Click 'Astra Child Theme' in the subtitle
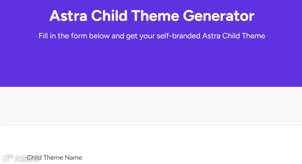Screen dimensions: 302x164 pos(234,36)
